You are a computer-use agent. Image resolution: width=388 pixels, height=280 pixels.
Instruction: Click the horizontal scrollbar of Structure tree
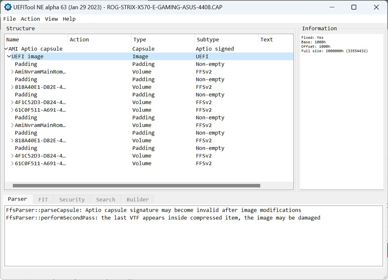pyautogui.click(x=136, y=185)
